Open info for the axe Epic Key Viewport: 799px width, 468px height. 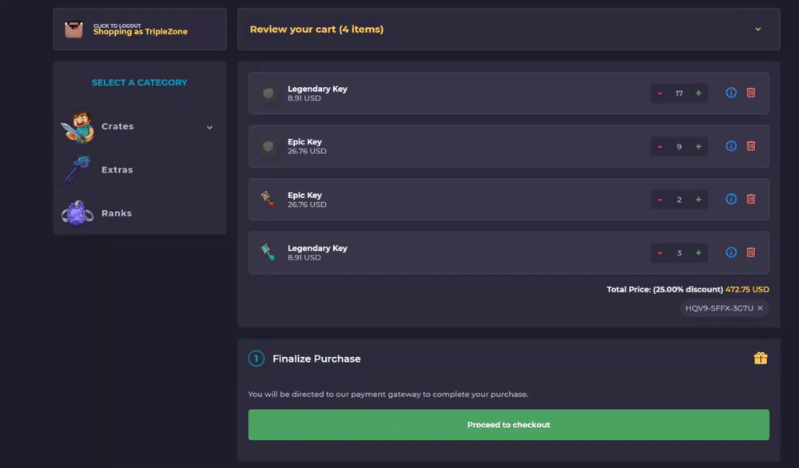point(730,199)
